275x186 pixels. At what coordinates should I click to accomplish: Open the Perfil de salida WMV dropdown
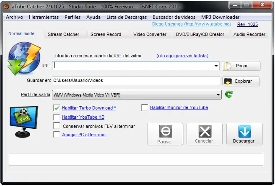137,95
